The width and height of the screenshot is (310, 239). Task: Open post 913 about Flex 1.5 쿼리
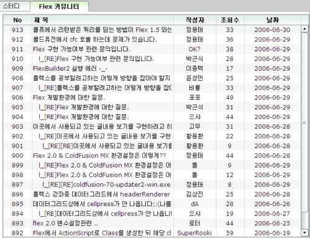[x=103, y=30]
